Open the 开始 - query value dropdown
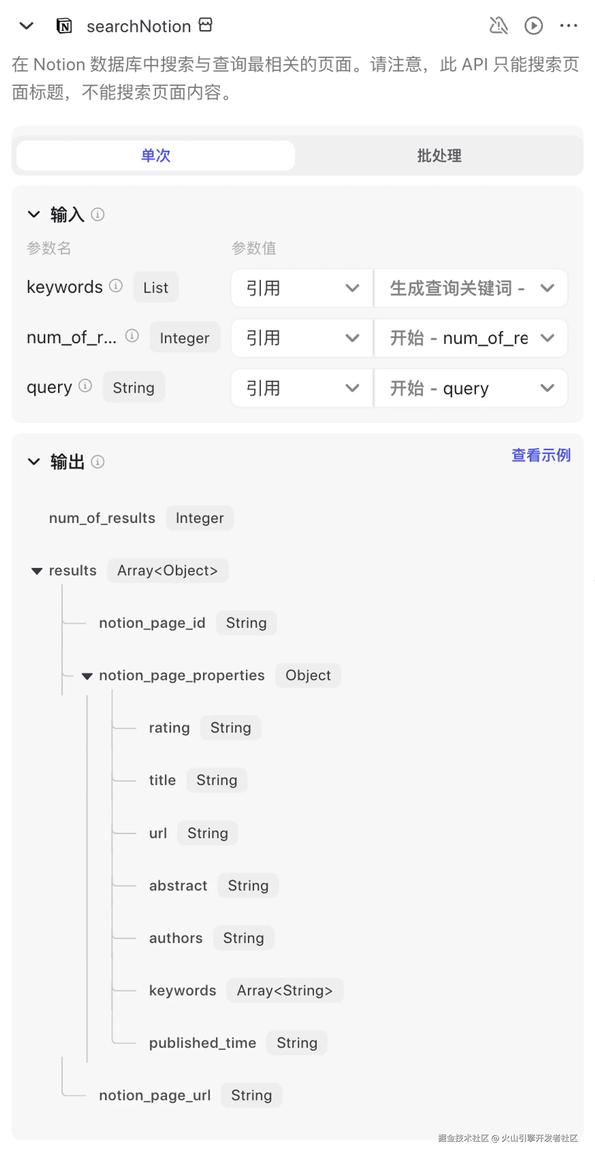595x1160 pixels. pos(471,388)
